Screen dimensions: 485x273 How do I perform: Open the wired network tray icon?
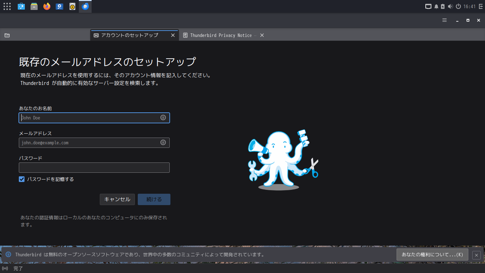pos(429,6)
